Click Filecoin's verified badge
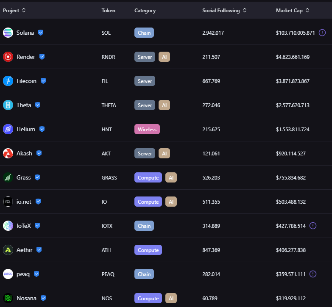This screenshot has width=332, height=307. [43, 81]
